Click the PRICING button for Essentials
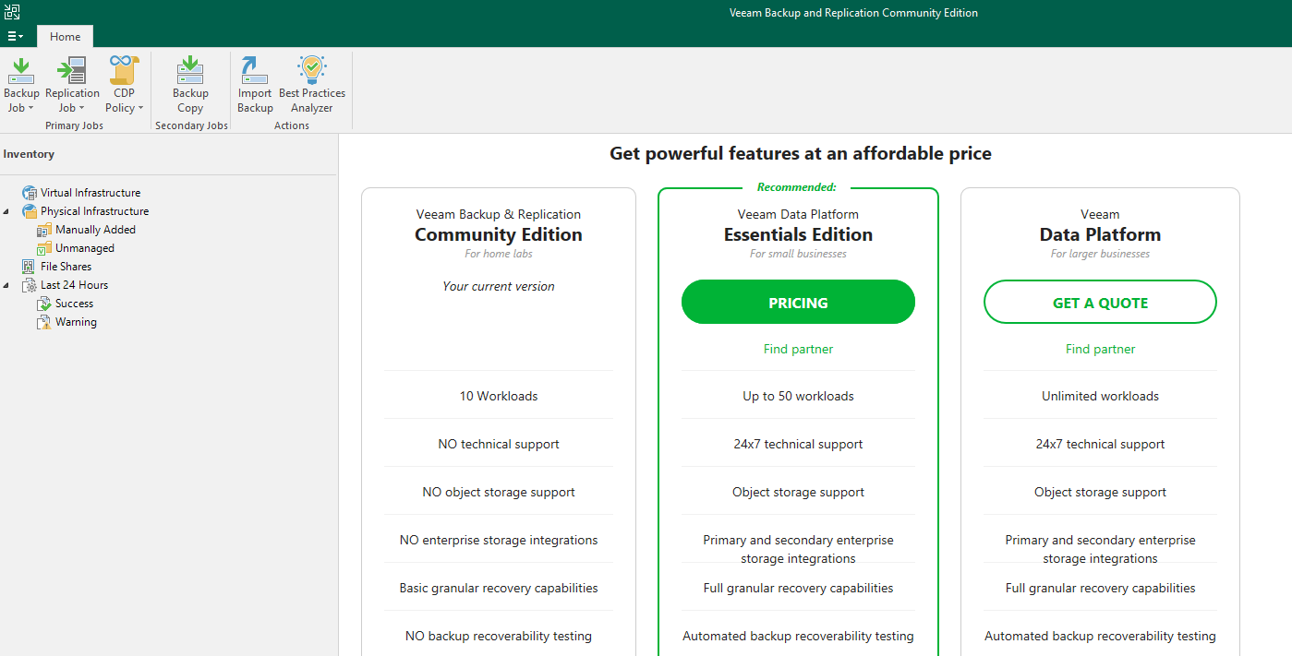Viewport: 1292px width, 656px height. [x=798, y=302]
